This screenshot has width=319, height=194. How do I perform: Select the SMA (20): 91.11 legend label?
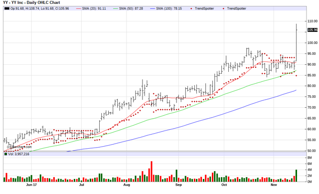coord(94,8)
